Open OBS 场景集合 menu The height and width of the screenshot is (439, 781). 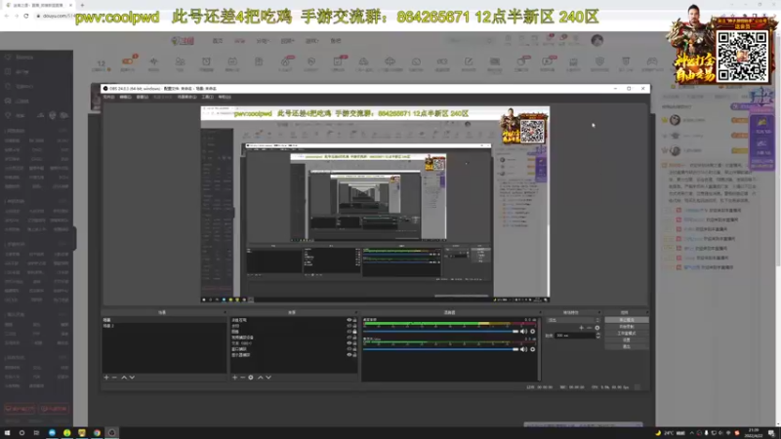[x=186, y=97]
